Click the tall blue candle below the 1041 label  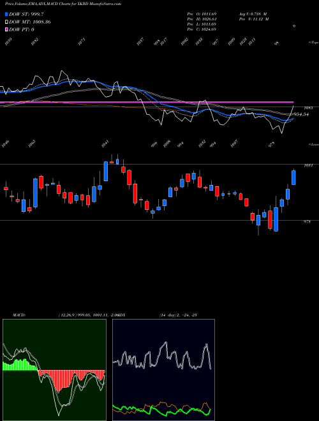click(x=106, y=172)
